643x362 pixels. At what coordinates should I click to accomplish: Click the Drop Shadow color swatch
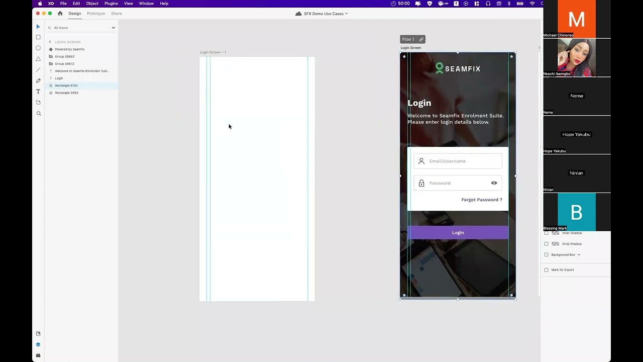555,244
